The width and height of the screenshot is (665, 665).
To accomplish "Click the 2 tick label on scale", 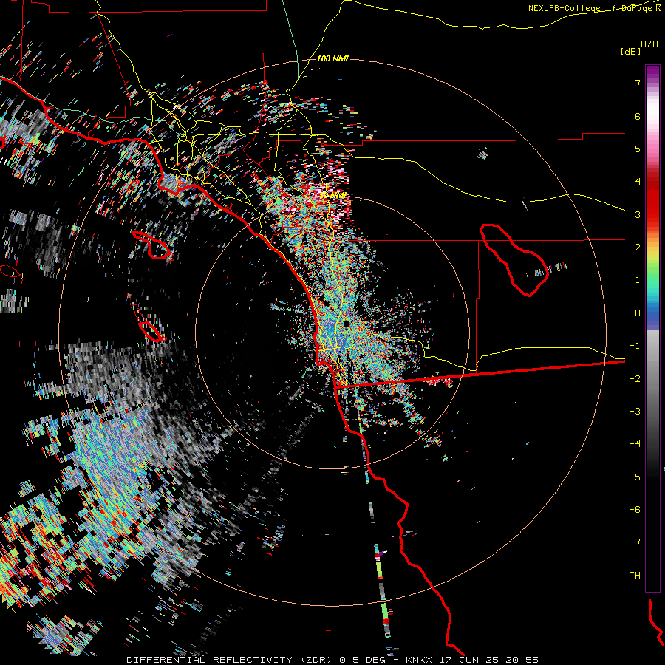I will click(638, 248).
